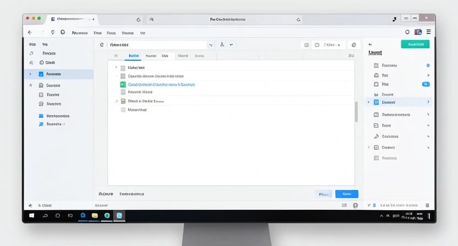458x246 pixels.
Task: Select the small circle icon tab before the active tab
Action: [116, 55]
